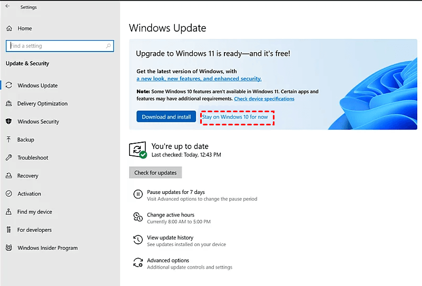
Task: Click the Check for updates button
Action: coord(155,172)
